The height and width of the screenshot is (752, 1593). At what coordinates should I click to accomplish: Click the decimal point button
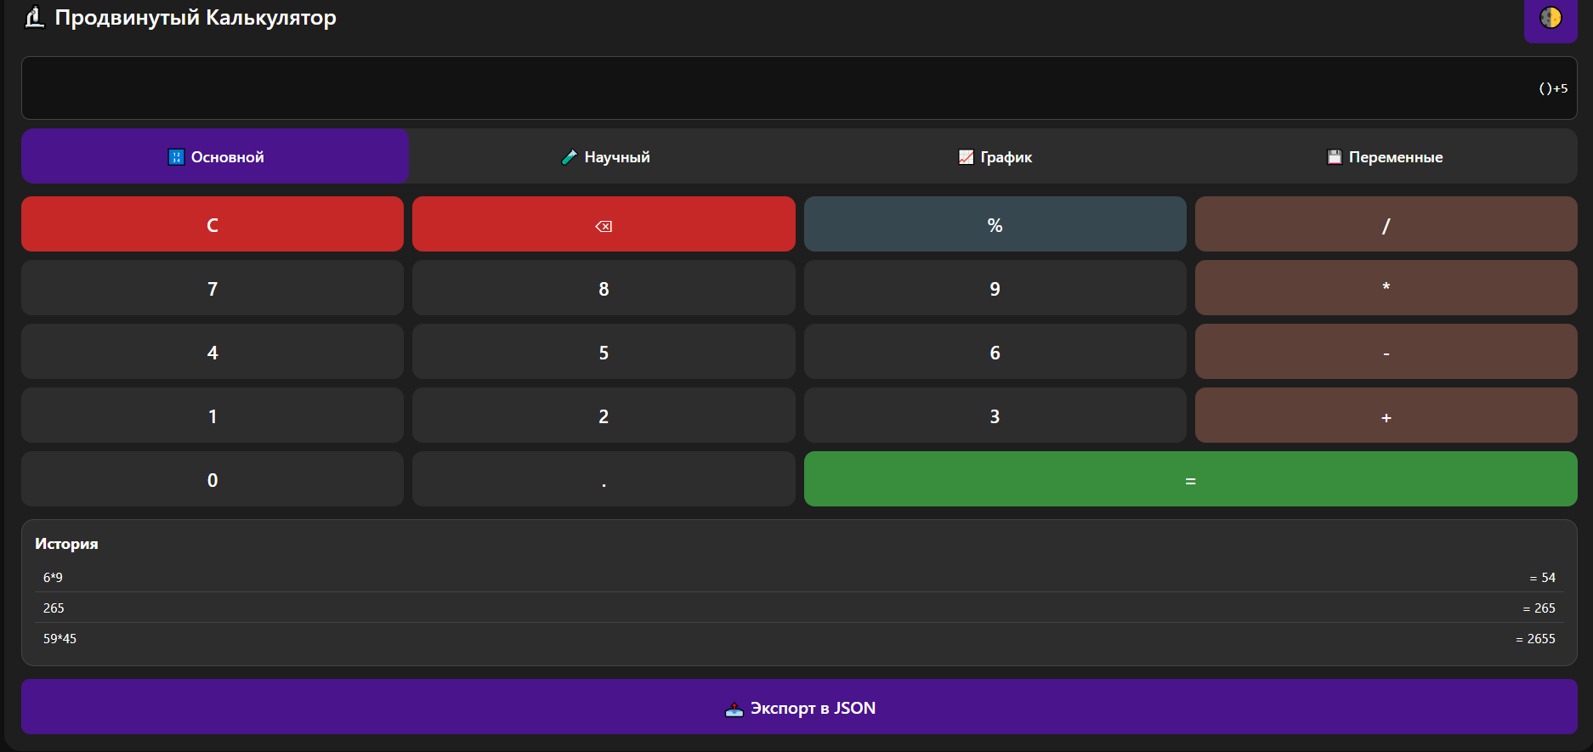(604, 479)
